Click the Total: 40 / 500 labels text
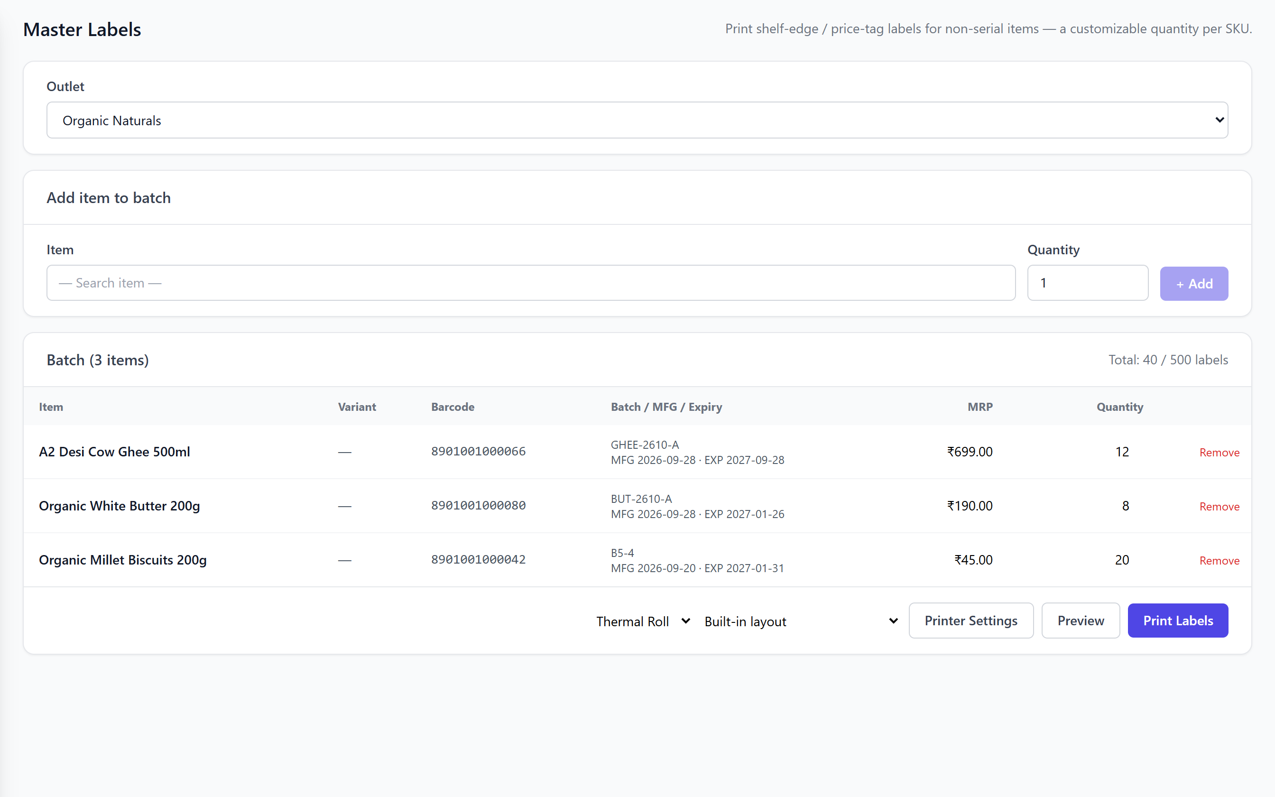Screen dimensions: 1275x797 point(1168,360)
